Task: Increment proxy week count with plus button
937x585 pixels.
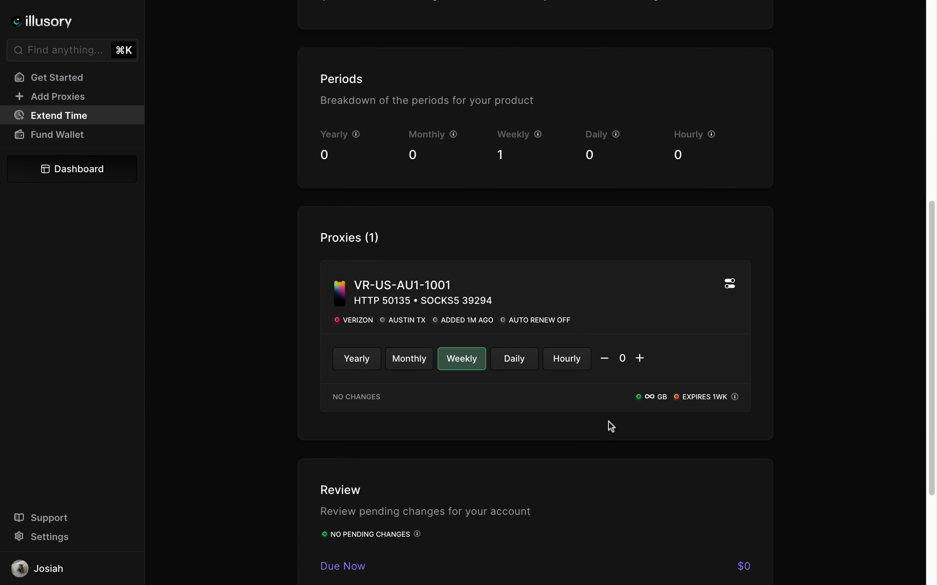Action: point(640,358)
